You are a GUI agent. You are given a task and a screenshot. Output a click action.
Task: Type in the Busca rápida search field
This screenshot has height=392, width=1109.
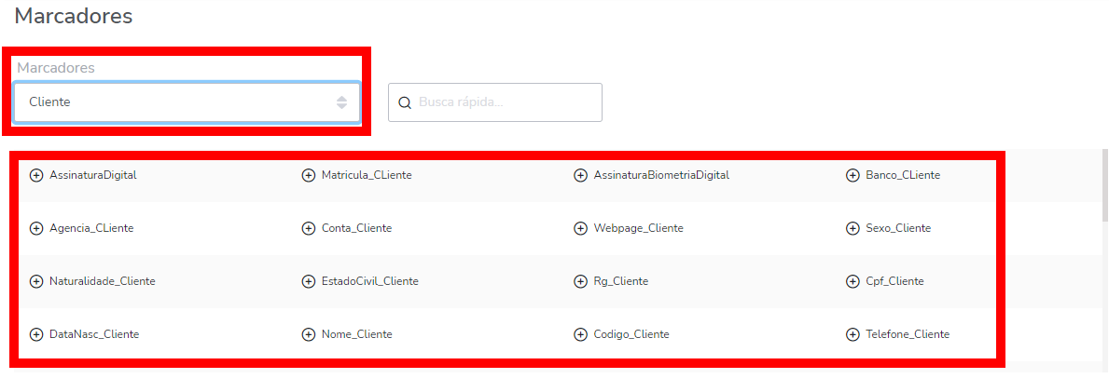click(504, 102)
